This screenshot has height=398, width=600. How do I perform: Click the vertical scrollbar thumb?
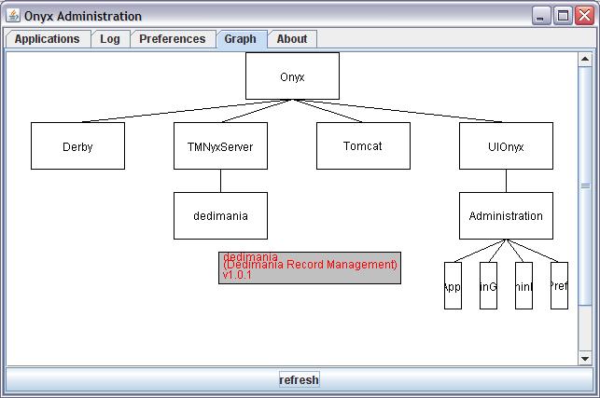585,185
